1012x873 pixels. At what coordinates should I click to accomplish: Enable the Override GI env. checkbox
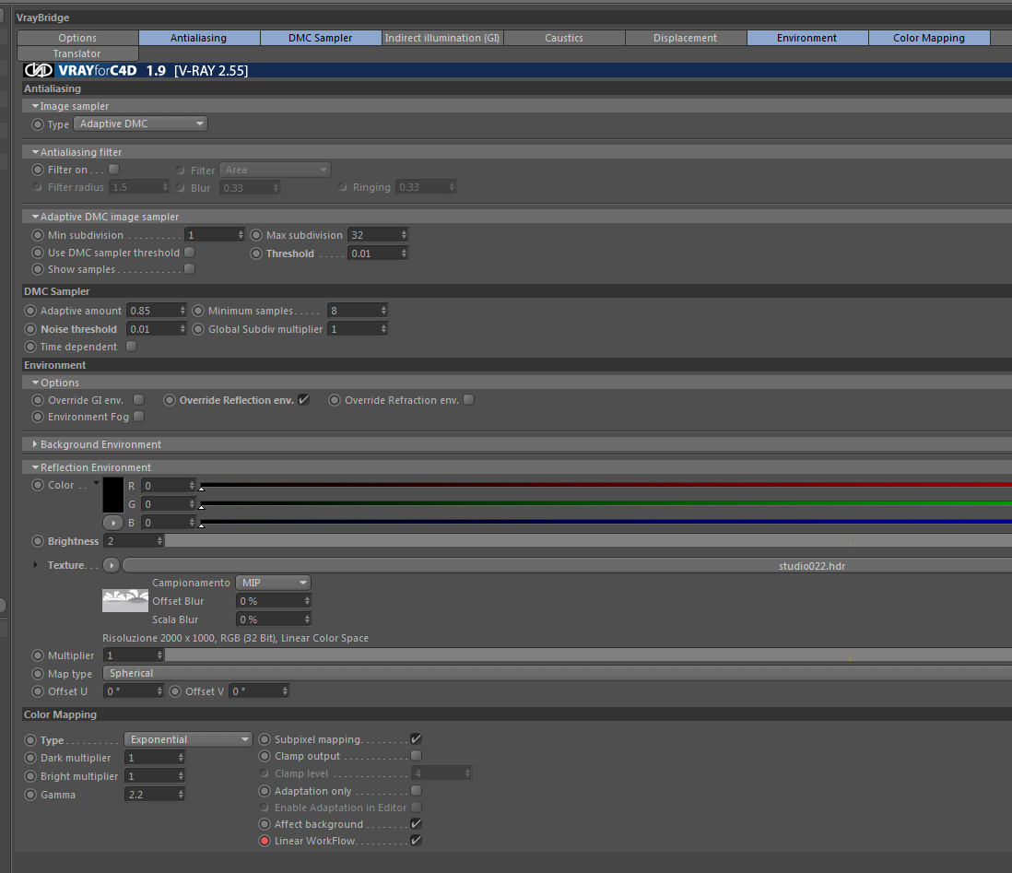(139, 400)
